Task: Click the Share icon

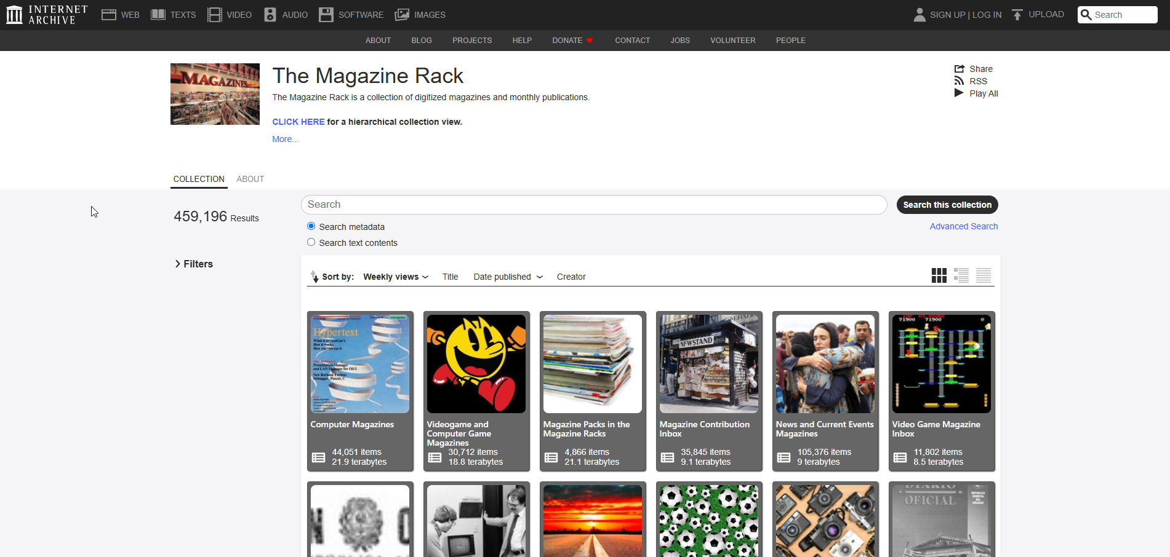Action: pos(959,69)
